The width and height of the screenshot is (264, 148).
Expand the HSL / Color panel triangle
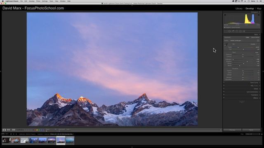259,86
